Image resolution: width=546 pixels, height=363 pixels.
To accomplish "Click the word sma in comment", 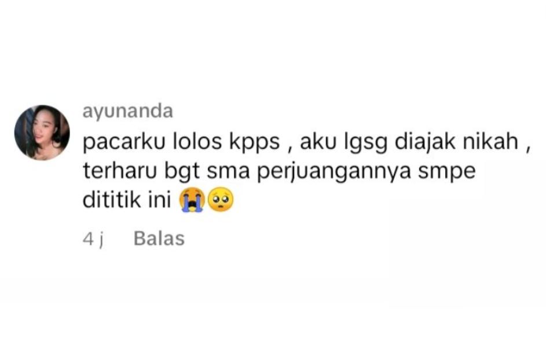I will 229,173.
